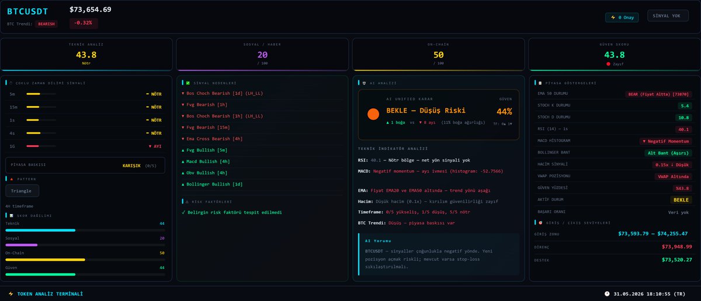The height and width of the screenshot is (301, 701).
Task: Select the Macd Bullish [4h] row
Action: [262, 162]
